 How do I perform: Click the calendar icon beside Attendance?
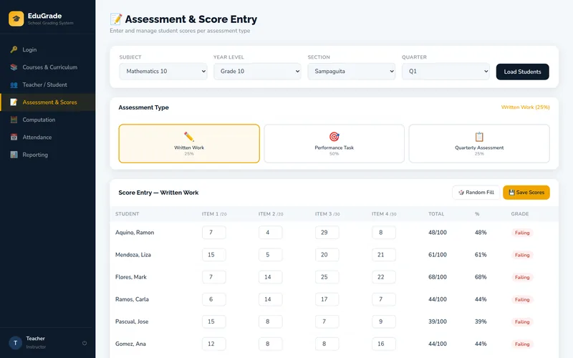pyautogui.click(x=14, y=137)
